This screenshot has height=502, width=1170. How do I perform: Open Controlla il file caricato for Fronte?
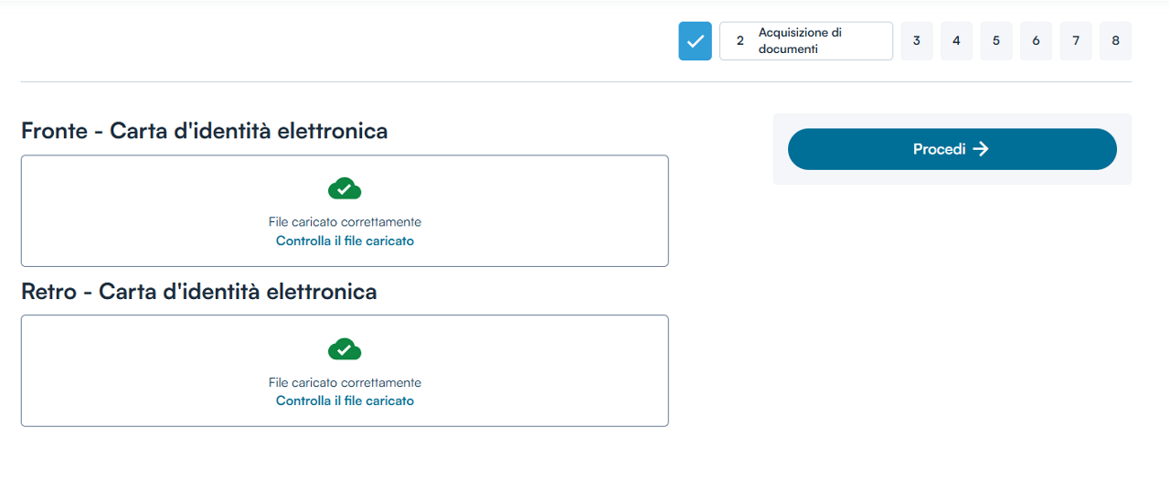(345, 241)
